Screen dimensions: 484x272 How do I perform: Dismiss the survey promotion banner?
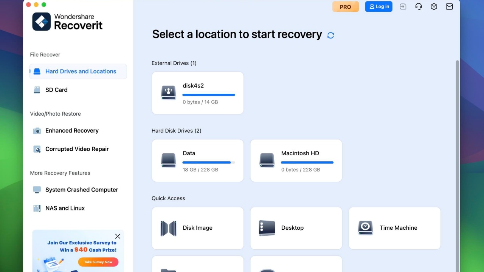(118, 236)
